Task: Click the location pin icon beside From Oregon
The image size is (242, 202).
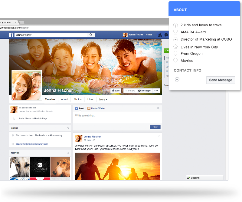Action: coord(175,54)
